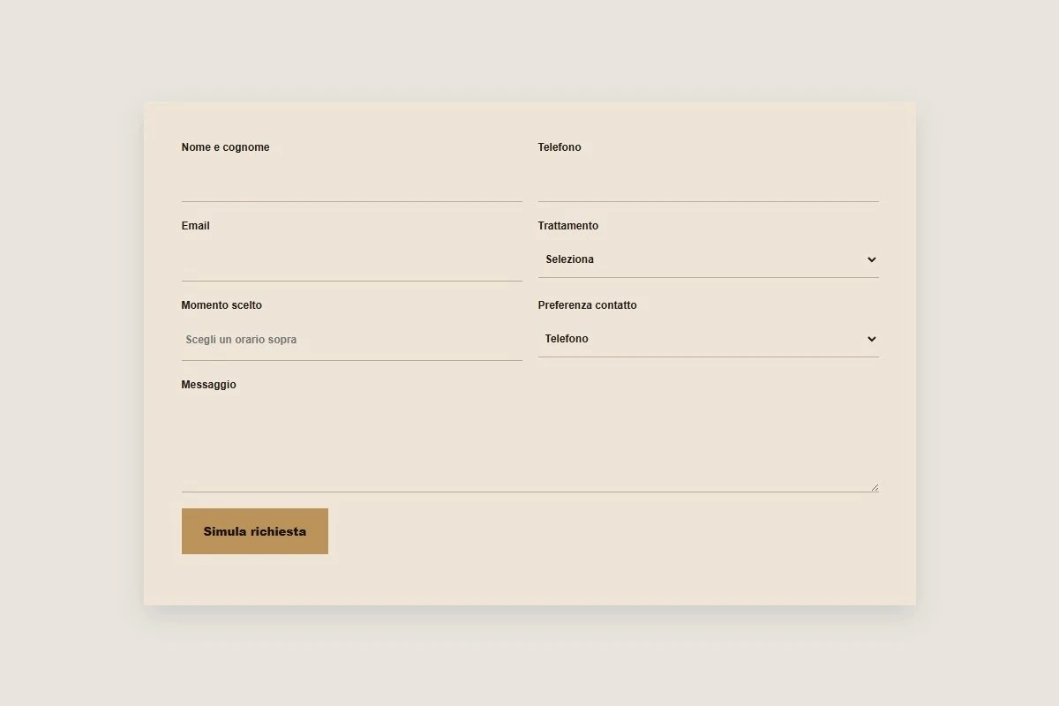Click the Email label
1059x706 pixels.
coord(195,226)
